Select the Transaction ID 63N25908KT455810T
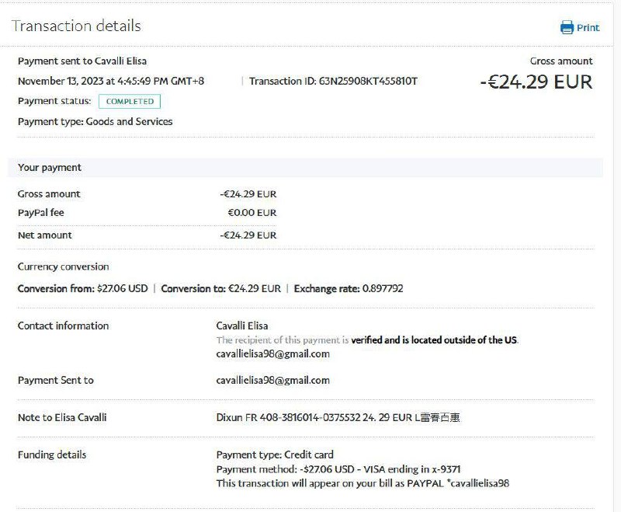The height and width of the screenshot is (512, 621). click(368, 81)
